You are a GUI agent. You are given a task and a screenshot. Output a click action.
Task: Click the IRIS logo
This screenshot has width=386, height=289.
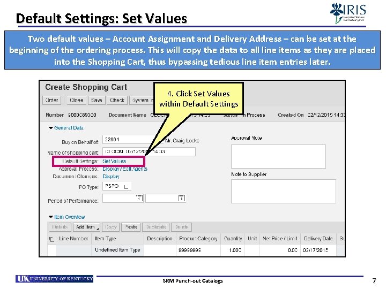[x=348, y=13]
